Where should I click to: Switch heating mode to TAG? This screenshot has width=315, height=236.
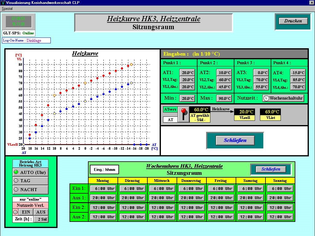[x=30, y=181]
